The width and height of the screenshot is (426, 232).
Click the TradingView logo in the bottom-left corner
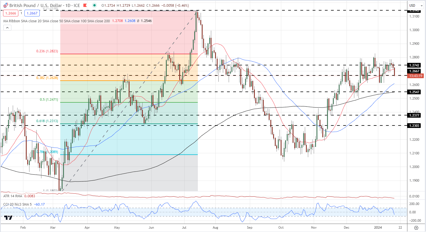[8, 218]
